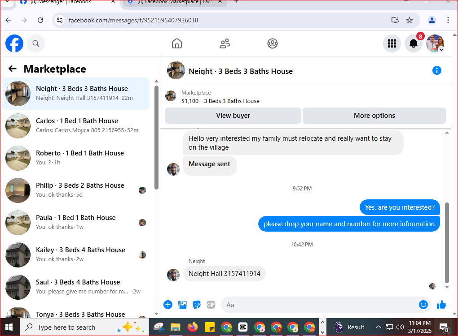Reload the page
This screenshot has height=336, width=458.
40,20
